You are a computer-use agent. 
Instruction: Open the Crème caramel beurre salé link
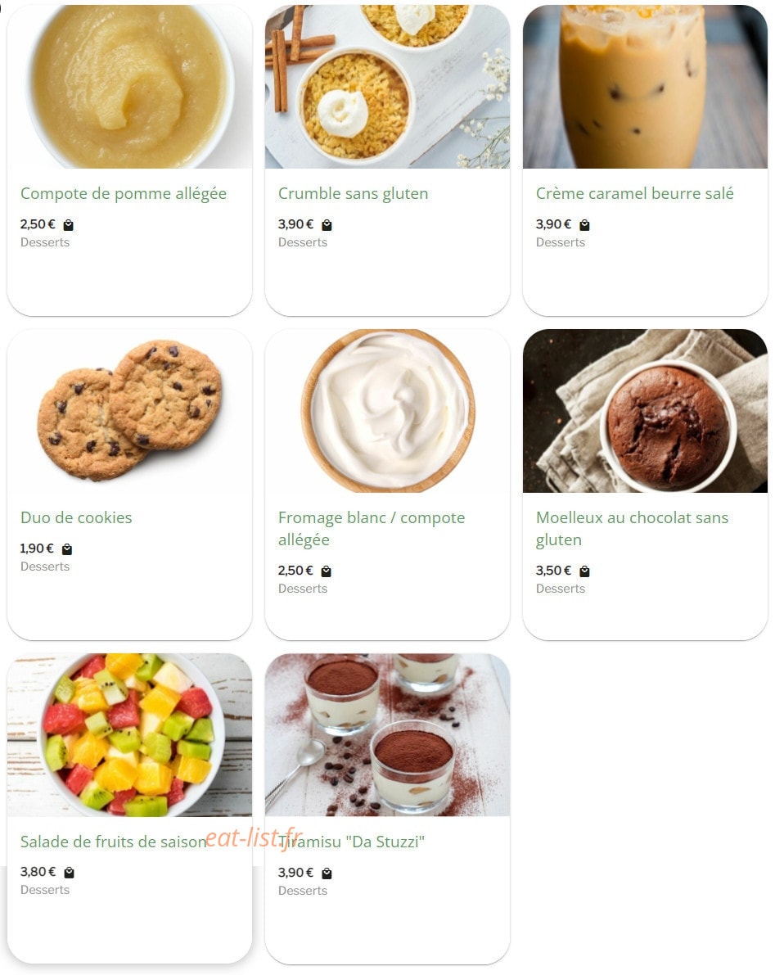tap(634, 193)
